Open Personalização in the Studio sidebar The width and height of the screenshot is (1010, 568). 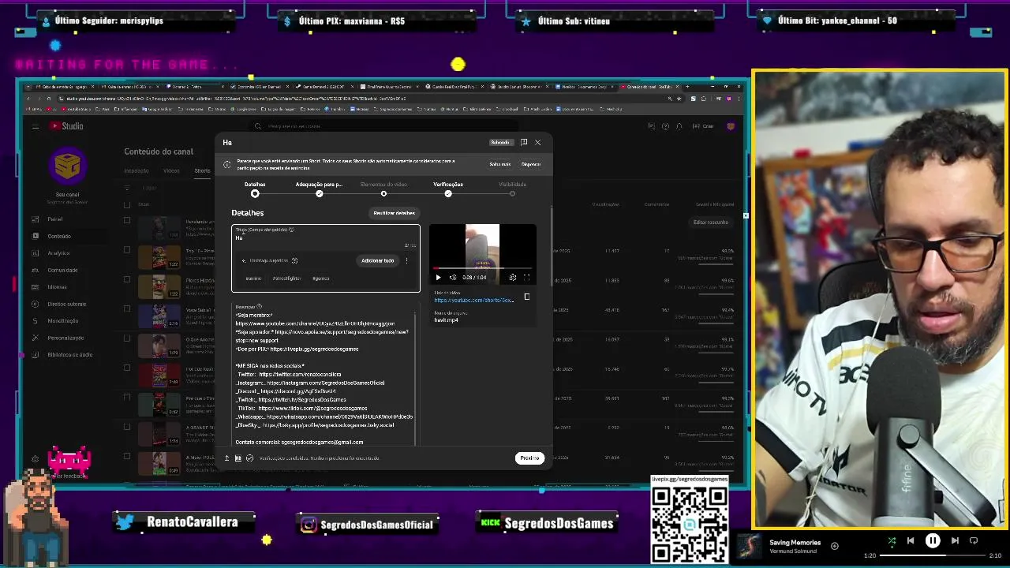pos(65,338)
